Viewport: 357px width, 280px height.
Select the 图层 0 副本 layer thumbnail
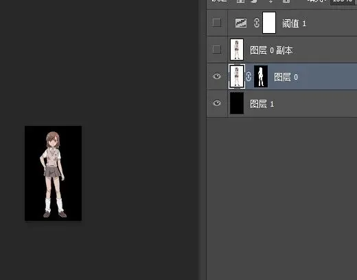click(x=237, y=50)
